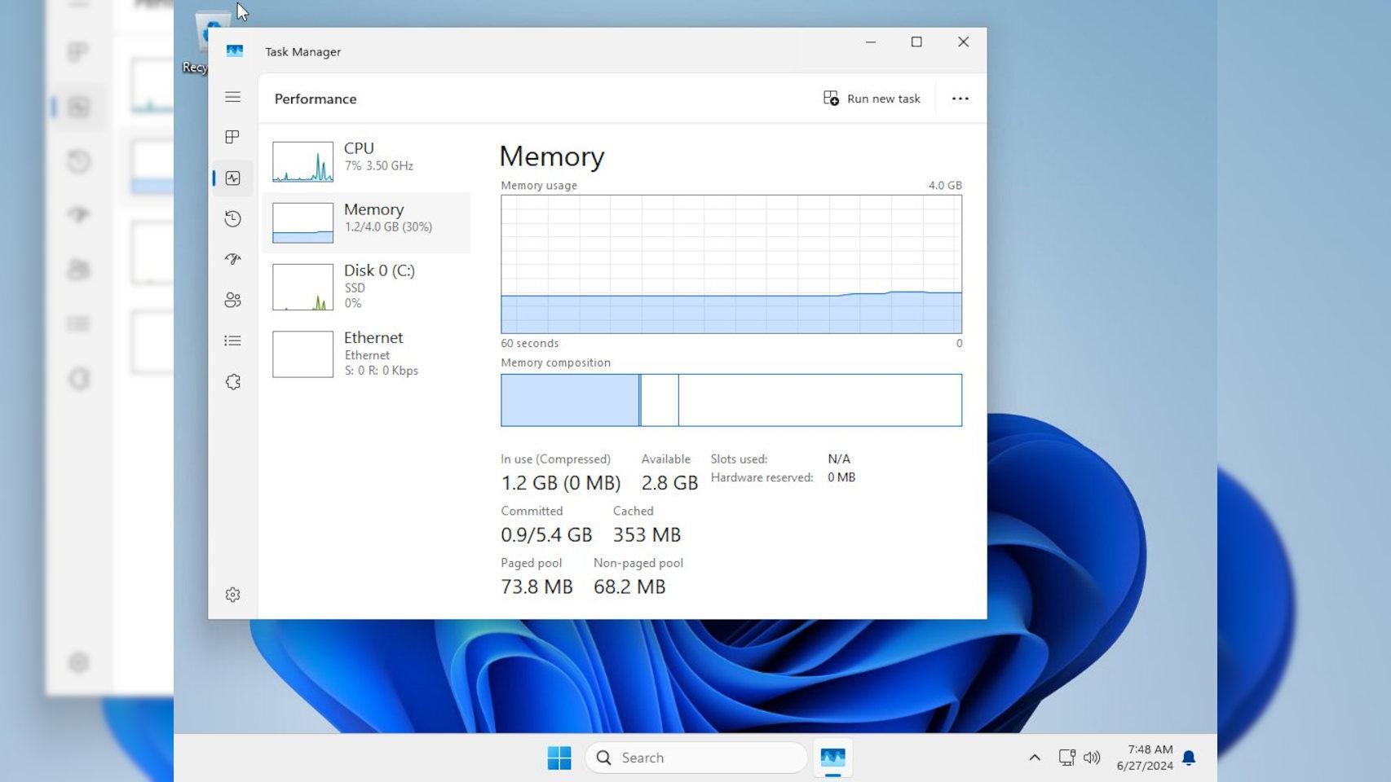Select the Memory entry showing 30% usage
The image size is (1391, 782).
click(367, 220)
